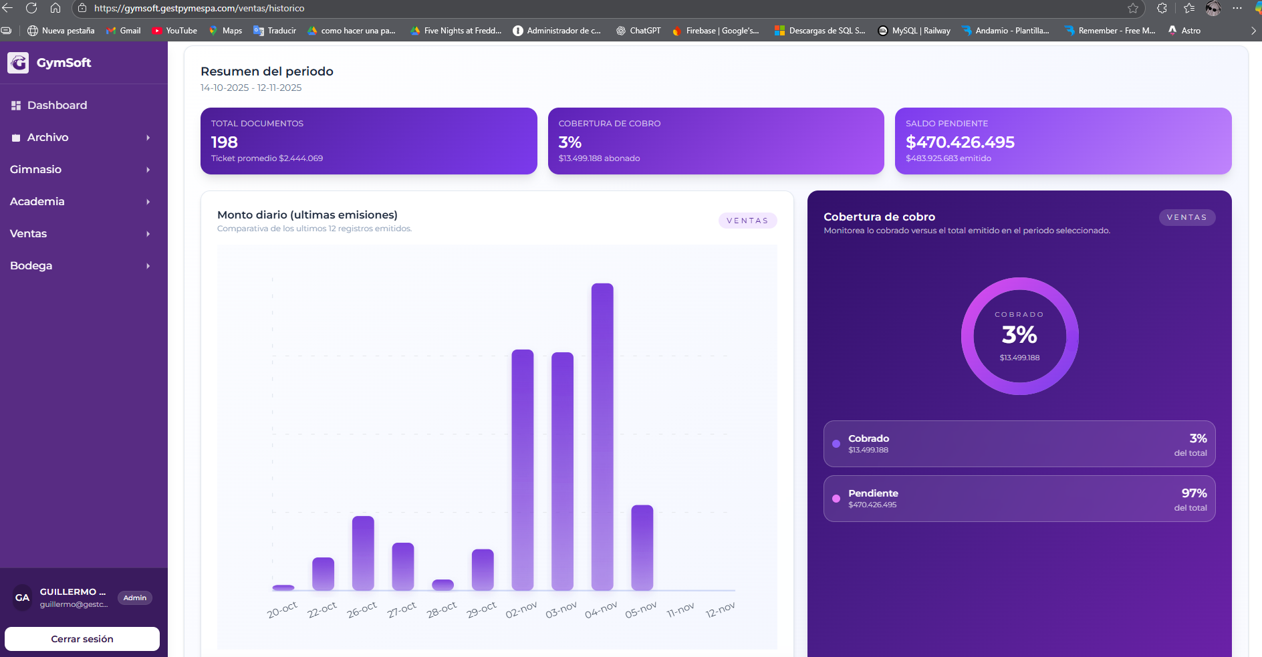This screenshot has height=657, width=1262.
Task: Expand the Gimnasio submenu arrow
Action: click(148, 170)
